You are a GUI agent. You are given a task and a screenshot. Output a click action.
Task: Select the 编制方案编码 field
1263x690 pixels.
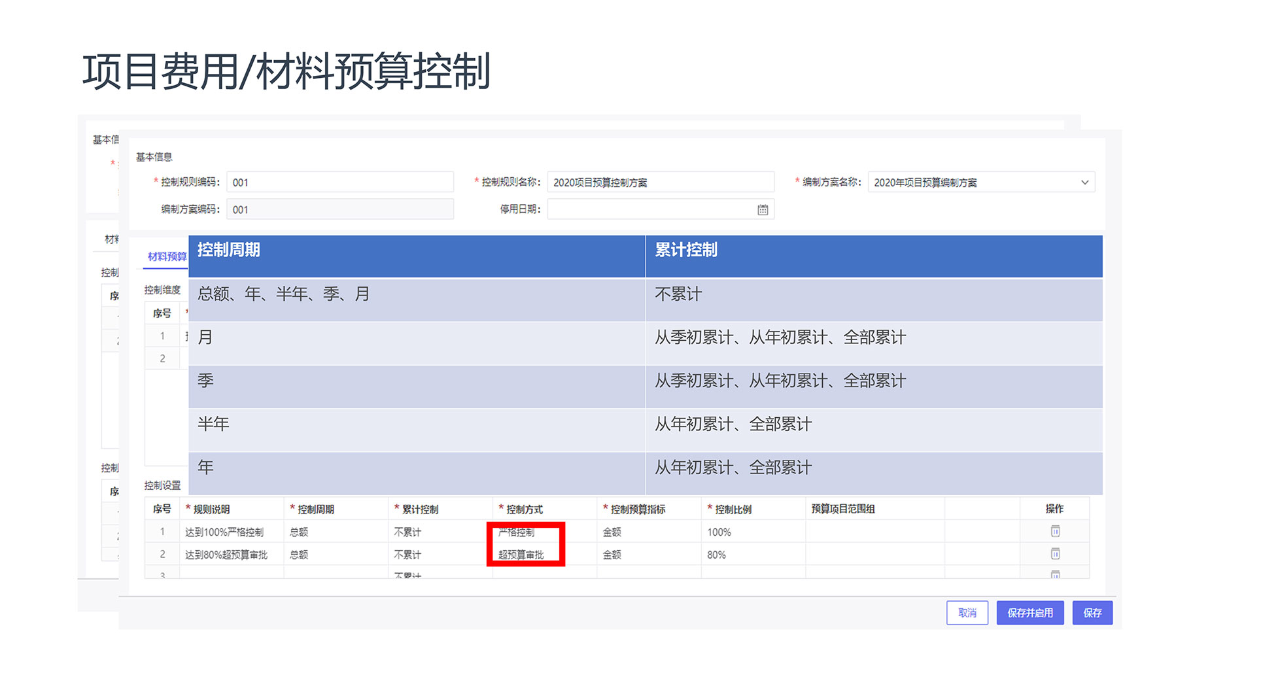pyautogui.click(x=339, y=210)
